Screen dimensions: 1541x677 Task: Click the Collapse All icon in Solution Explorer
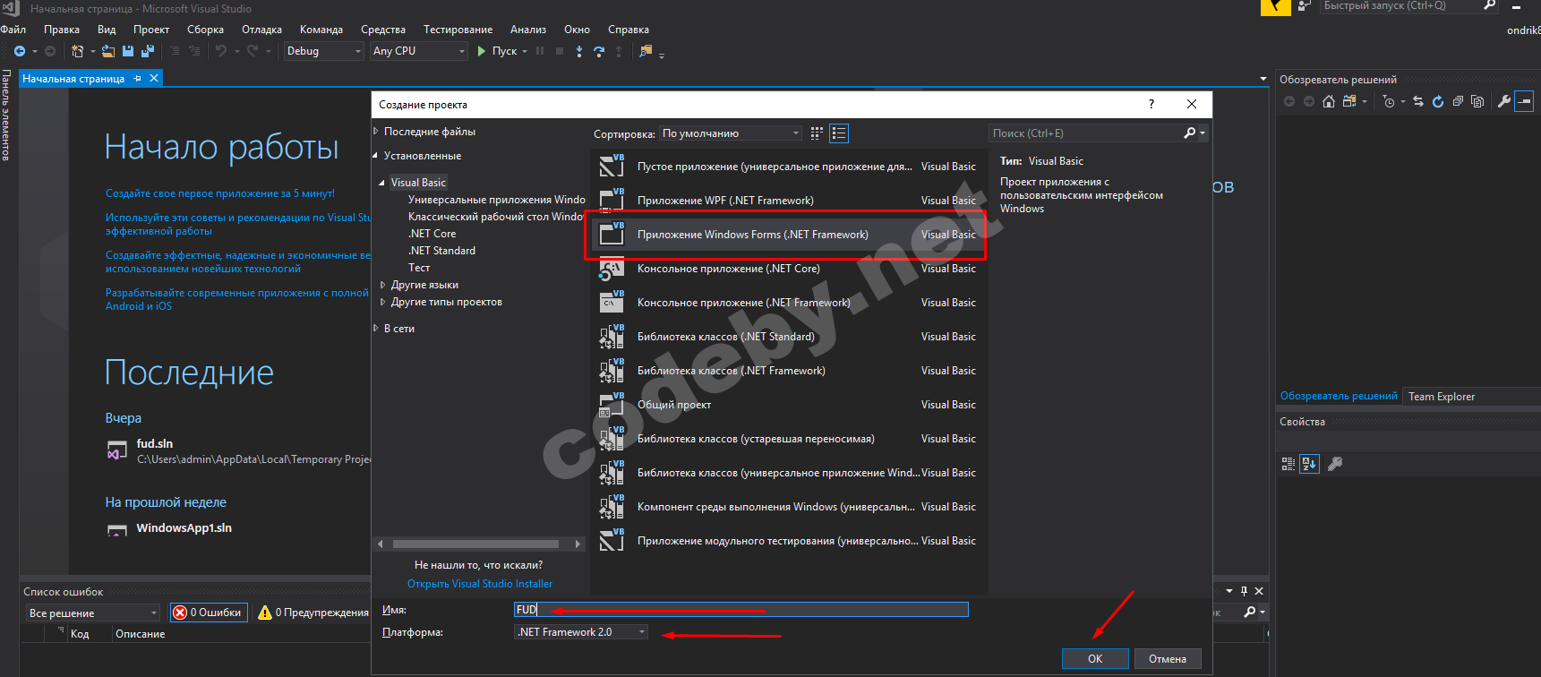pos(1458,101)
